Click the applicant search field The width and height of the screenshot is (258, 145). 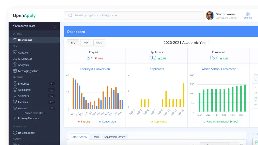click(134, 16)
